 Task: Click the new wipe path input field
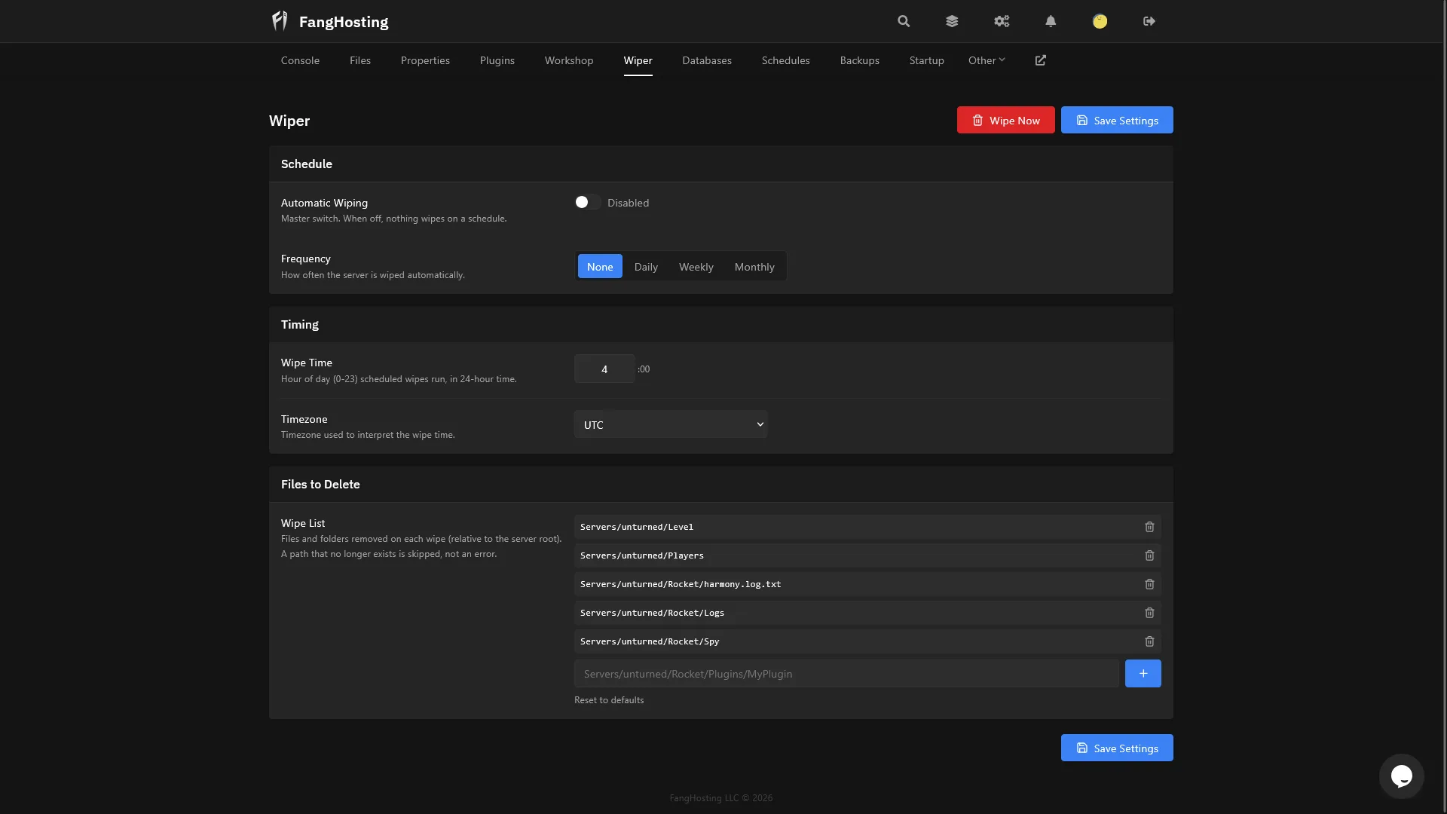point(846,673)
